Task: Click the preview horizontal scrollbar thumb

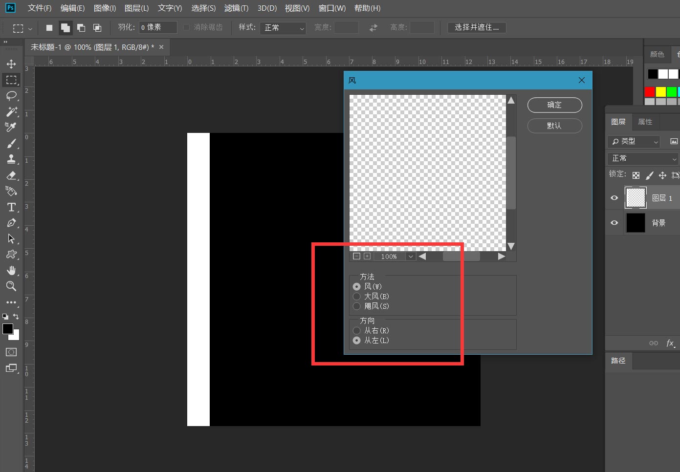Action: point(461,256)
